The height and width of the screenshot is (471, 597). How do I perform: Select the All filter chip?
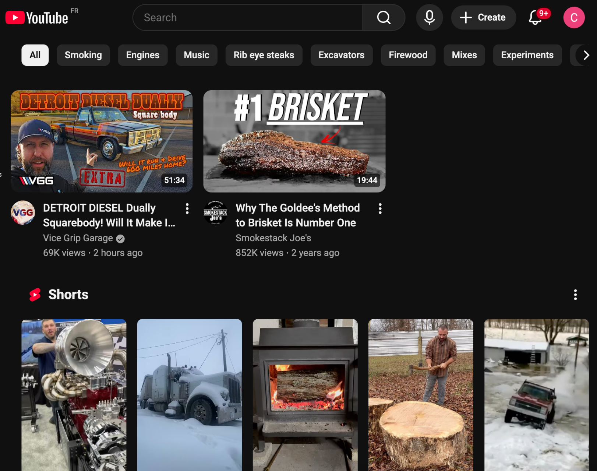35,55
